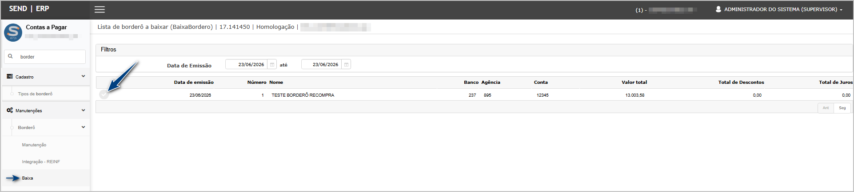Click the row number 1 cell
Image resolution: width=854 pixels, height=192 pixels.
(263, 95)
